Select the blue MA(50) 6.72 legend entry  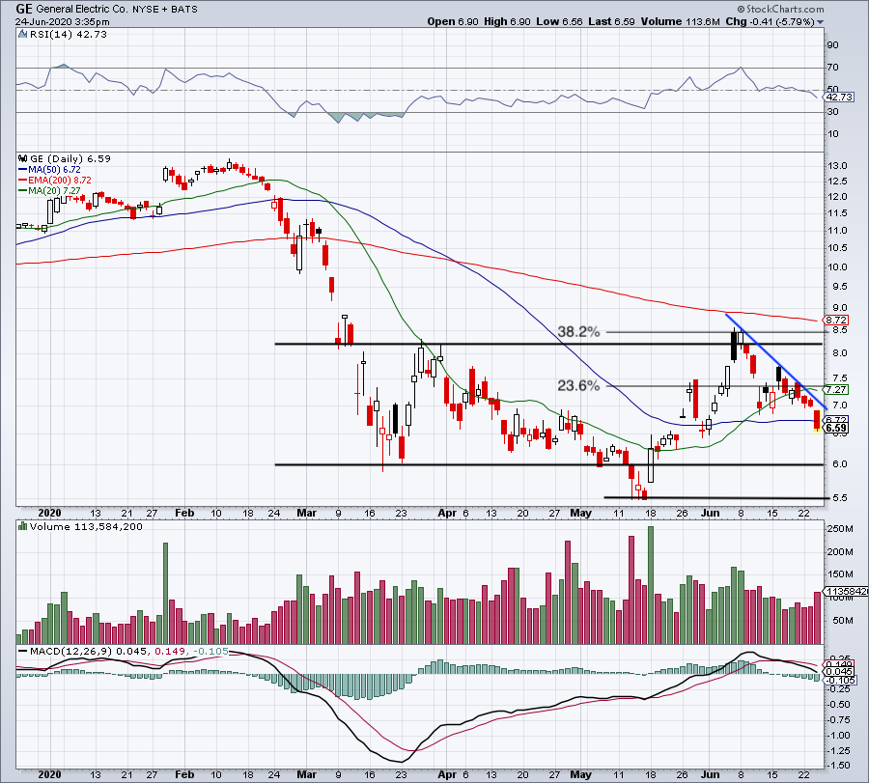tap(49, 170)
